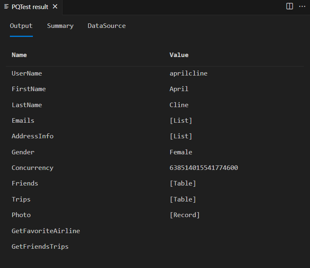Open the Friends [Table] value
Viewport: 310px width, 268px height.
(183, 183)
